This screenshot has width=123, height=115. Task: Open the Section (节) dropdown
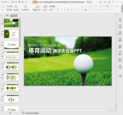pos(52,10)
